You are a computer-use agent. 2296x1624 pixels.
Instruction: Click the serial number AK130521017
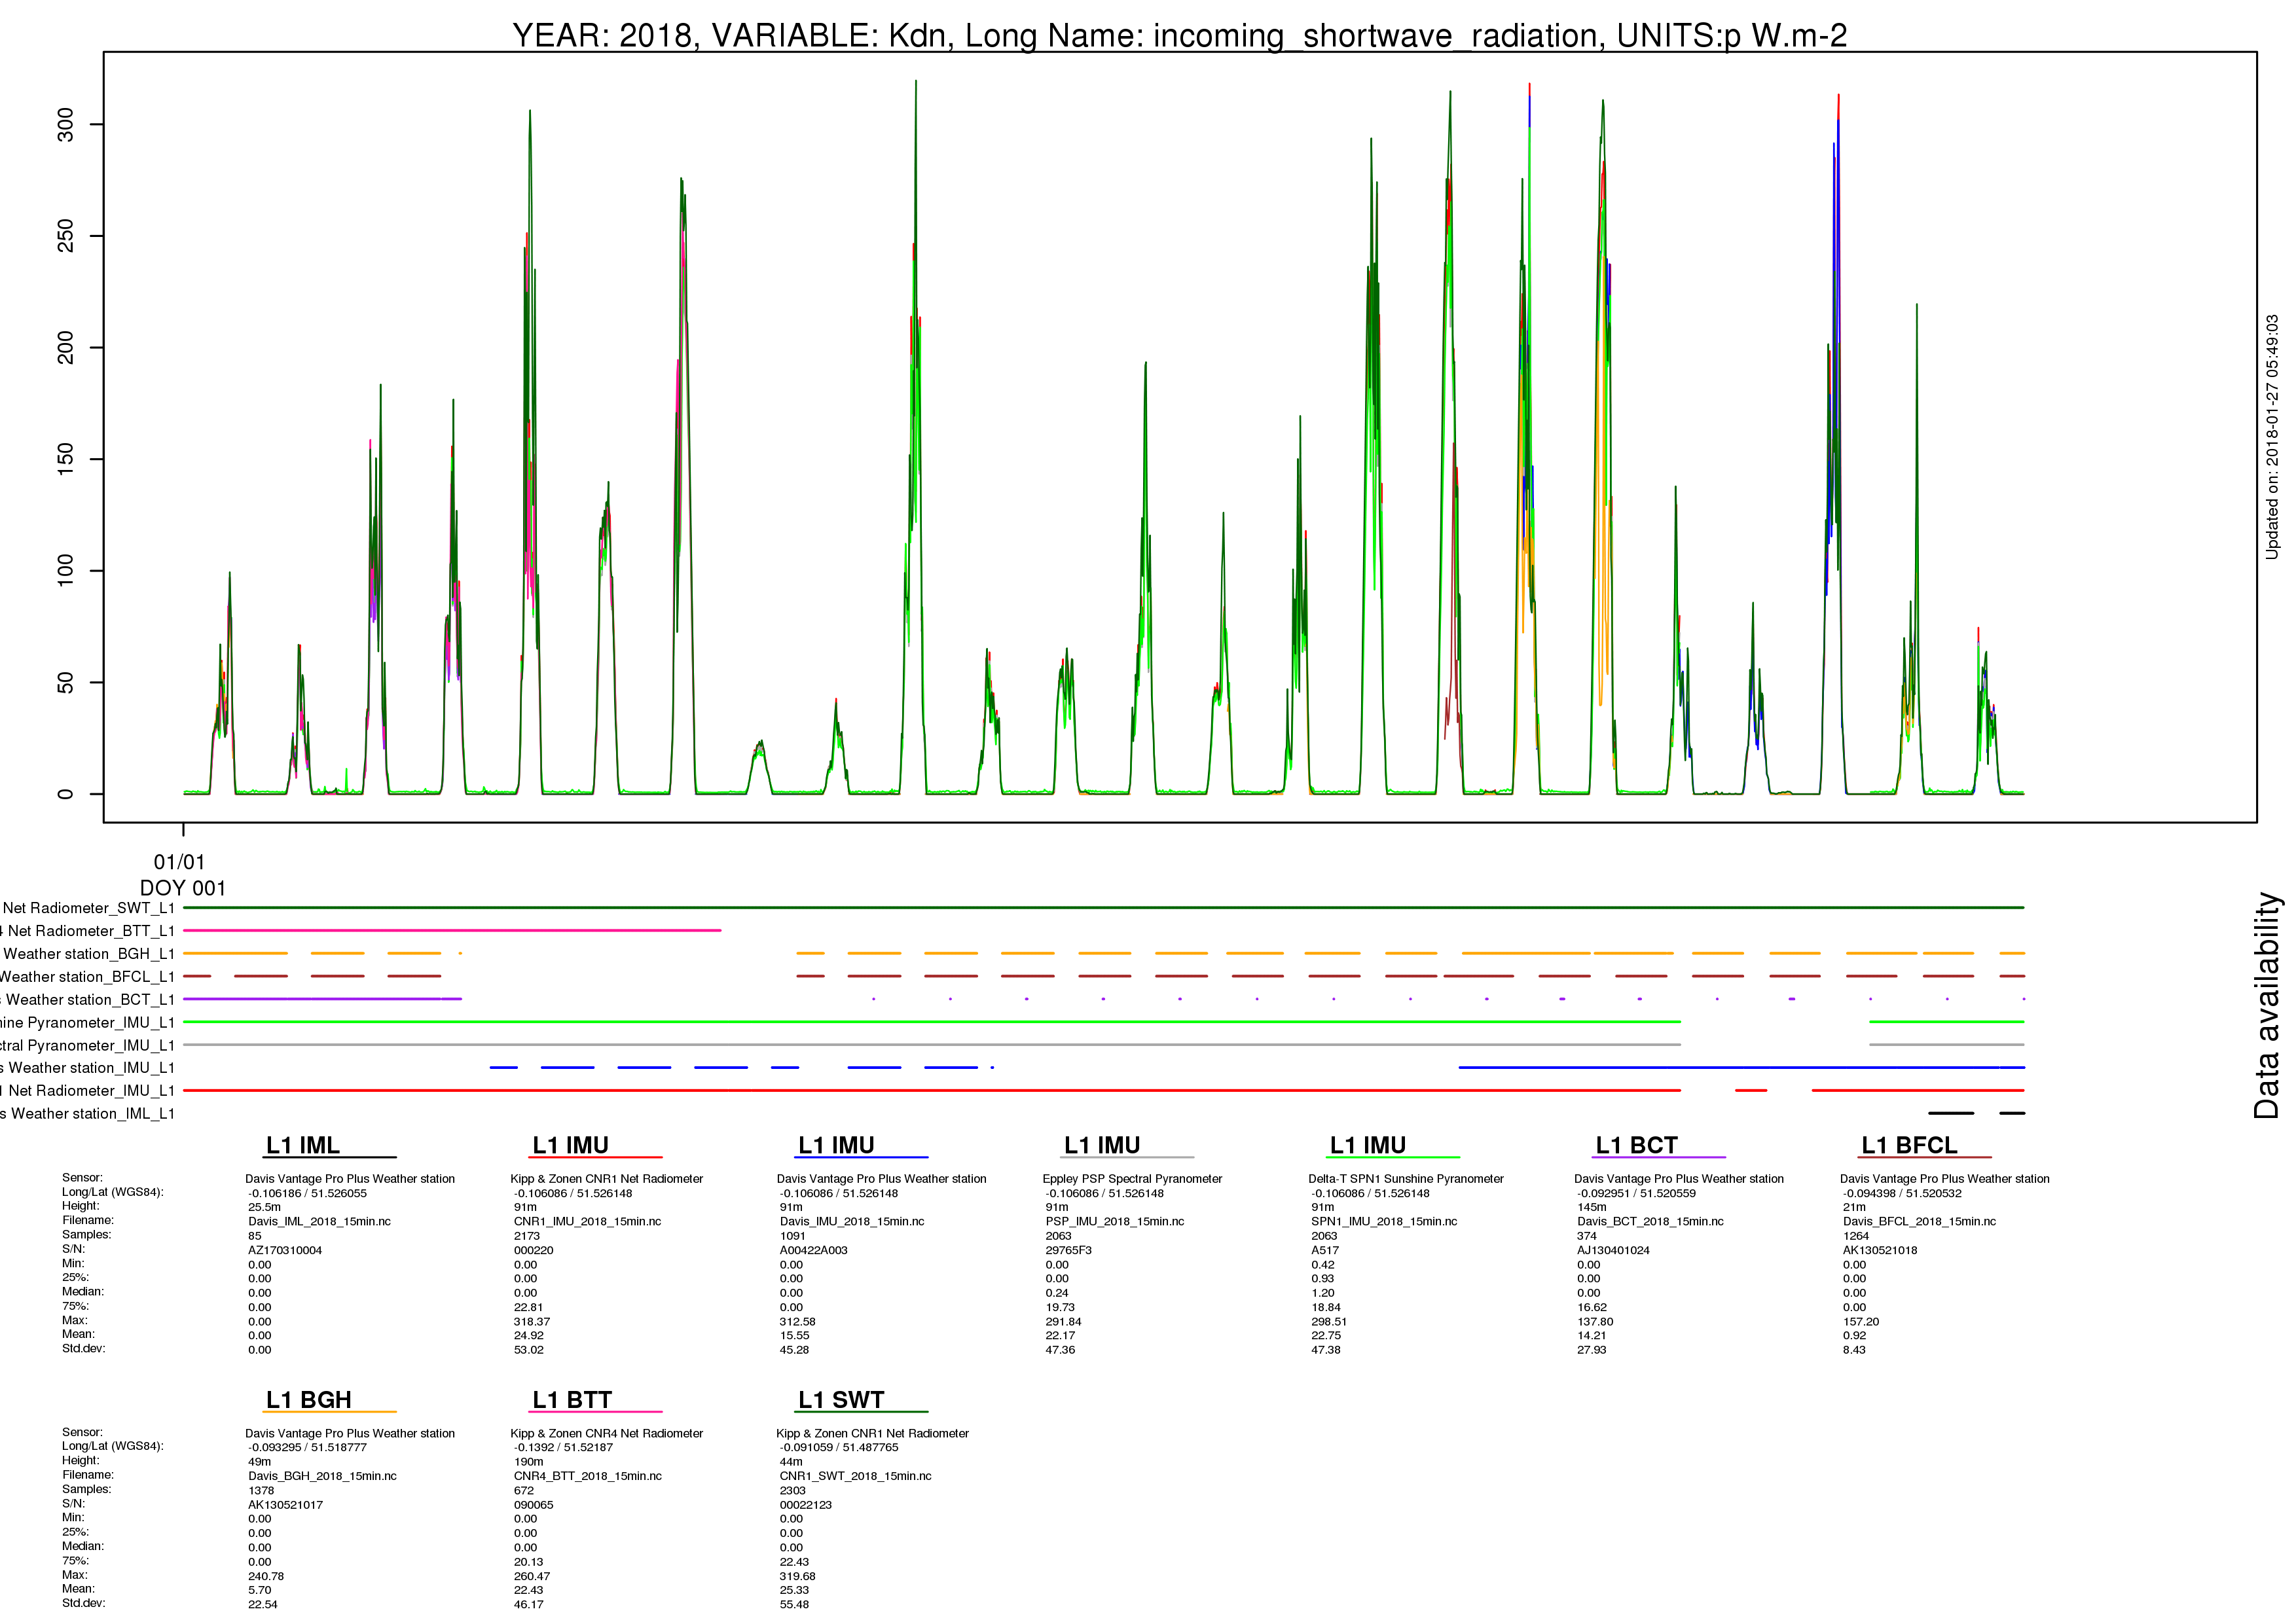point(286,1505)
